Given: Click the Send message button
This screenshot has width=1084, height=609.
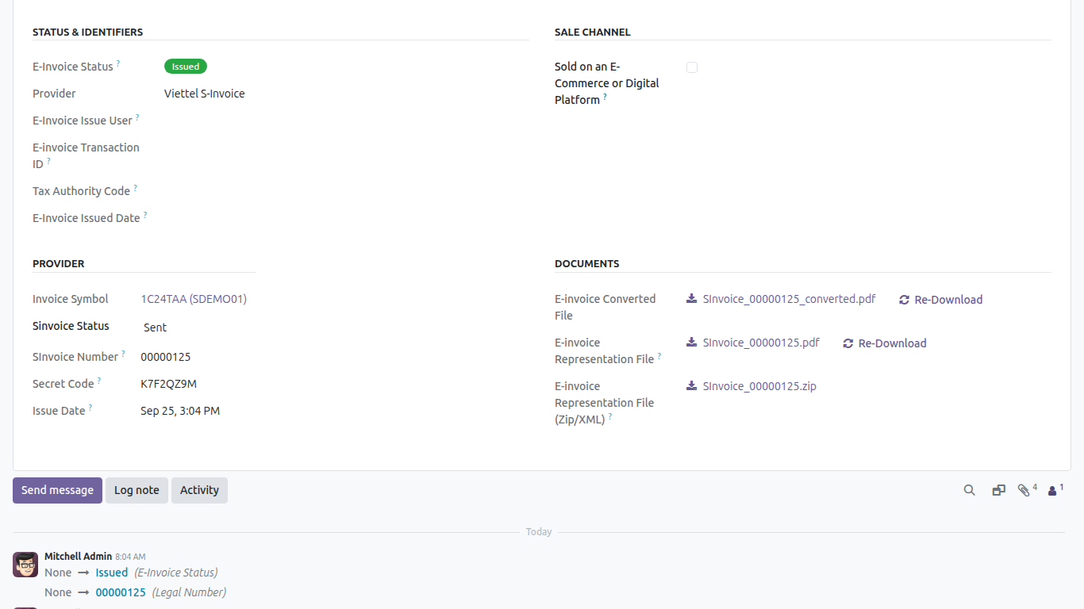Looking at the screenshot, I should (x=57, y=490).
